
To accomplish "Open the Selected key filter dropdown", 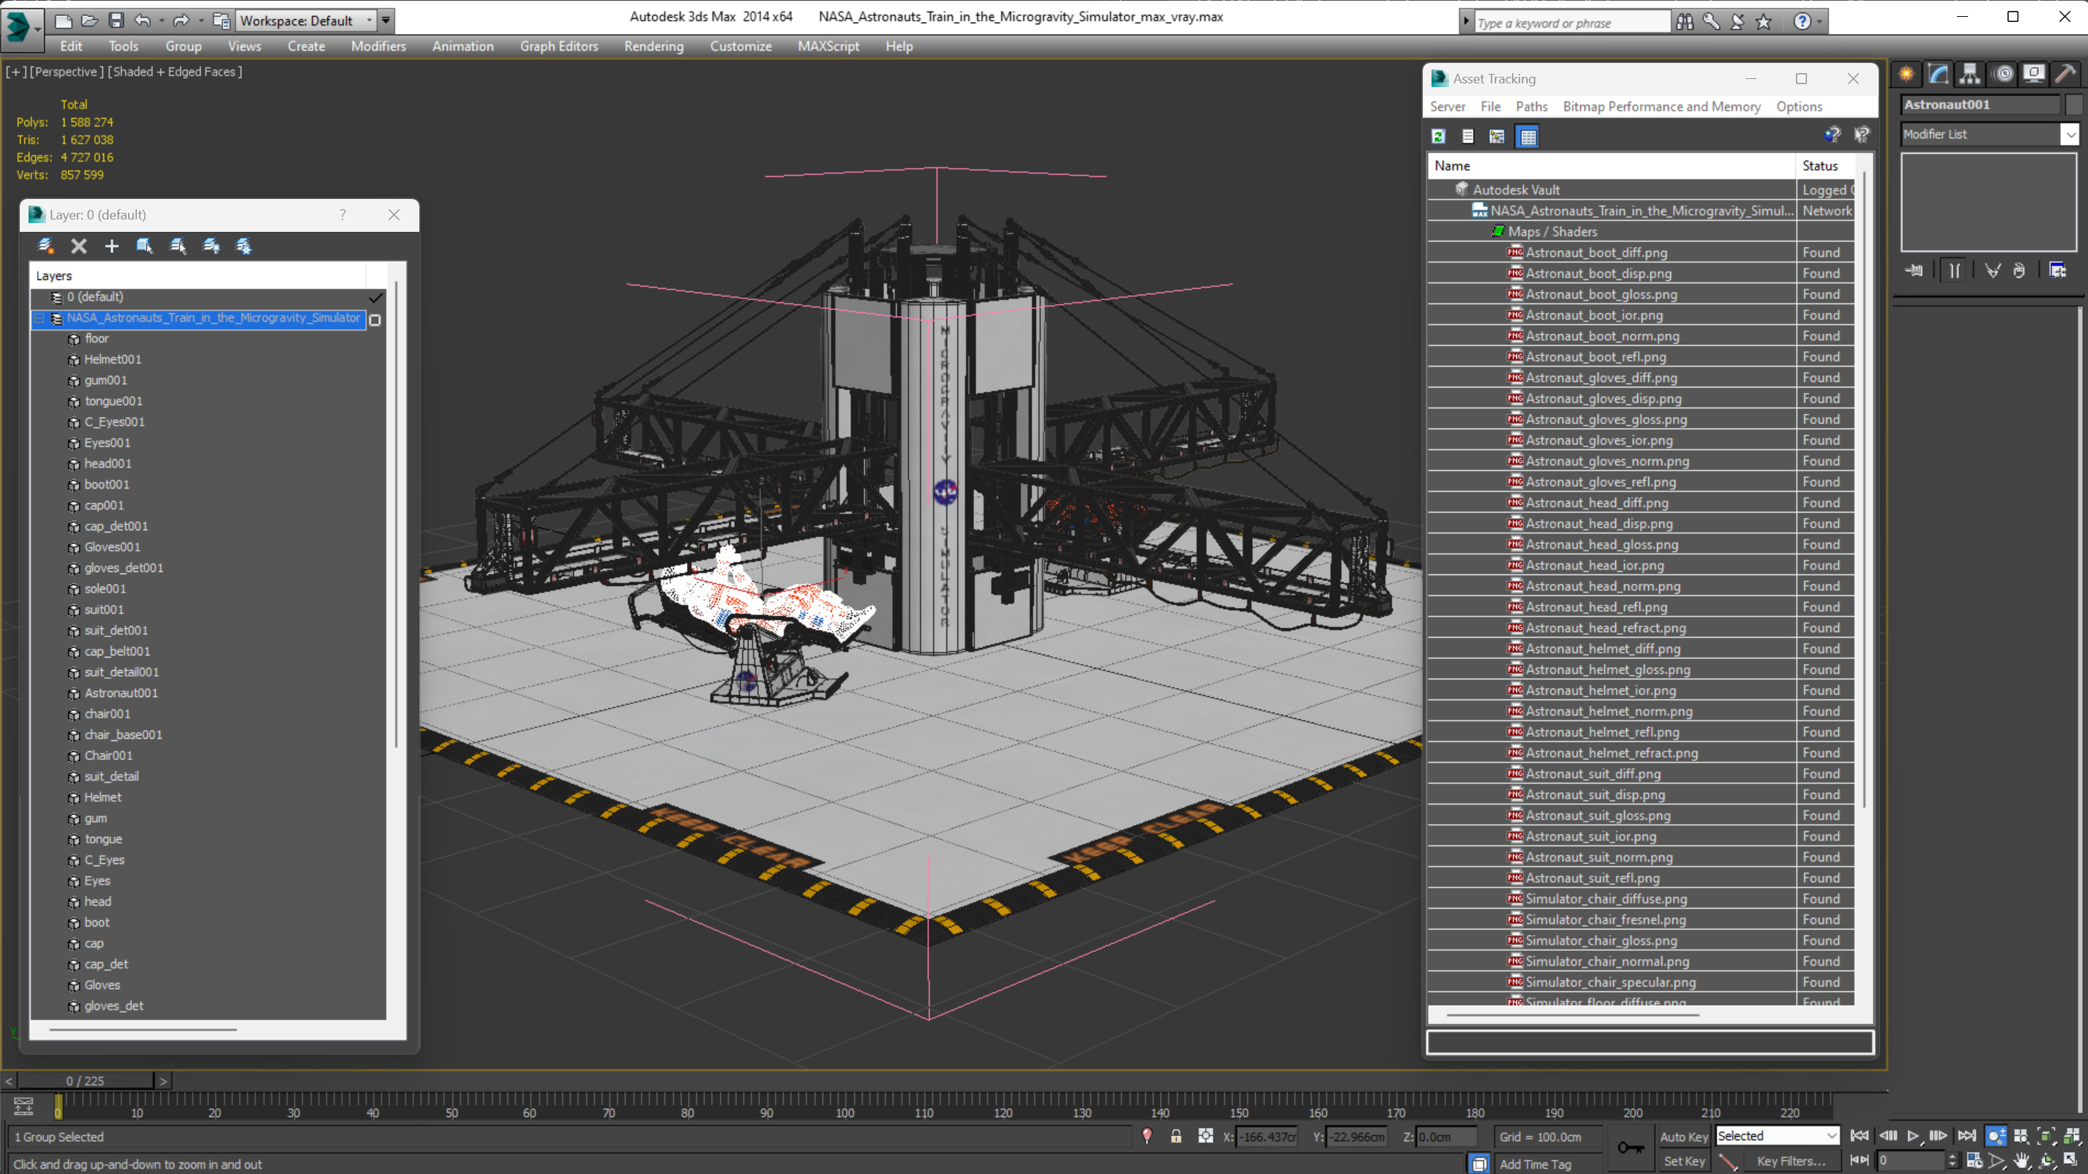I will 1777,1136.
